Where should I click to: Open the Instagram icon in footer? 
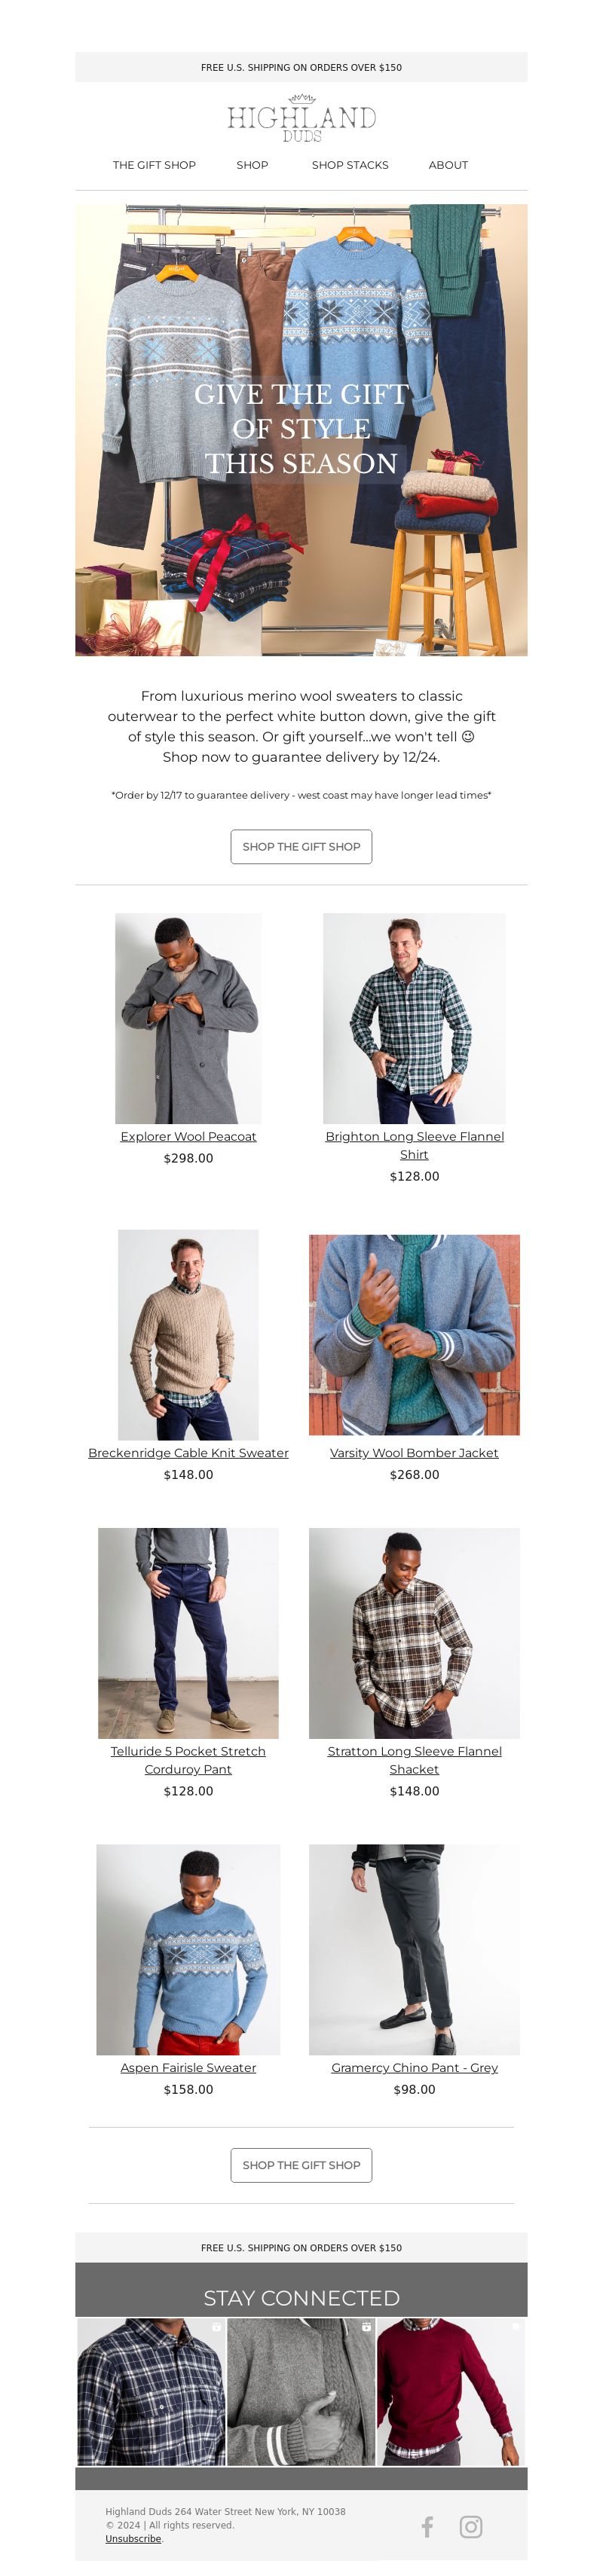point(471,2526)
